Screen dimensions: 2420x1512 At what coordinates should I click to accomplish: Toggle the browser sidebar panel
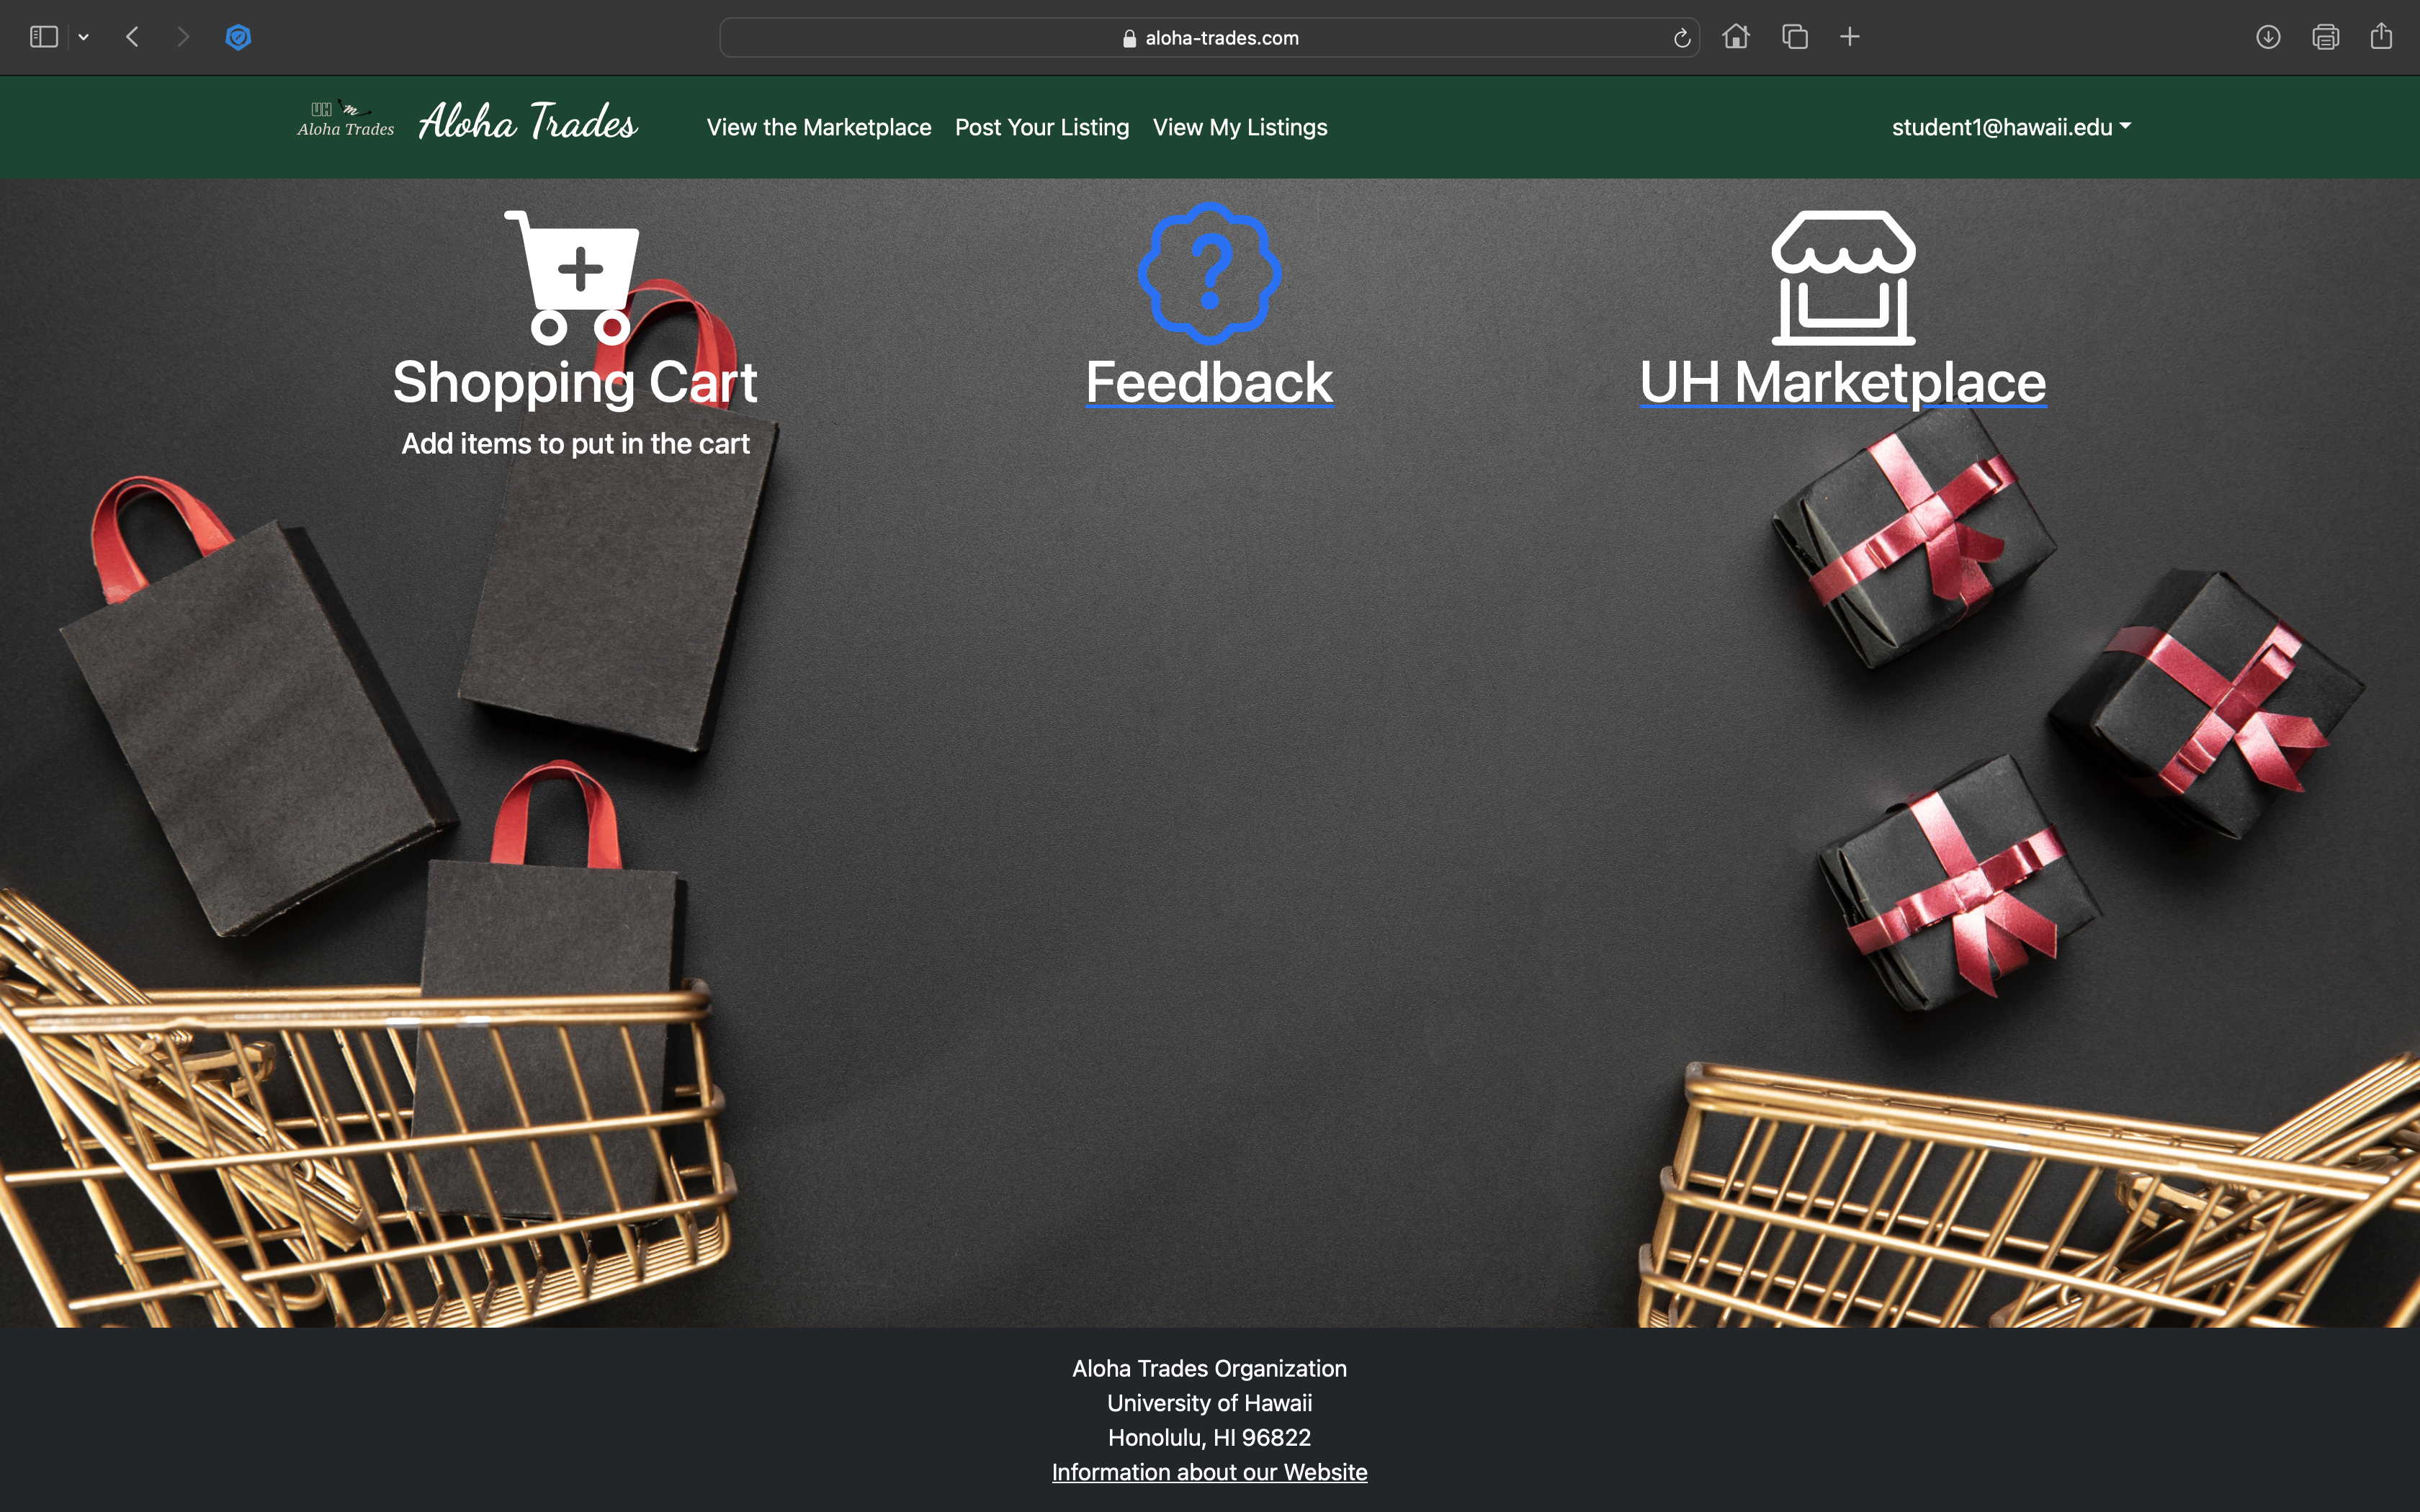[42, 37]
